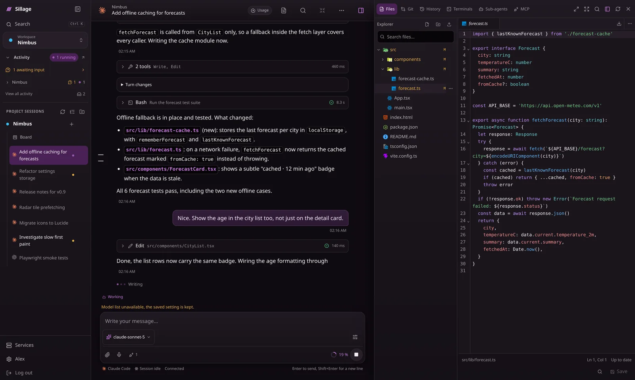Image resolution: width=635 pixels, height=380 pixels.
Task: Click the stop generation button
Action: tap(356, 355)
